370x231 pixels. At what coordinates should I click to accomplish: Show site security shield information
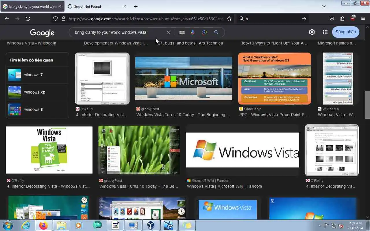(x=55, y=18)
